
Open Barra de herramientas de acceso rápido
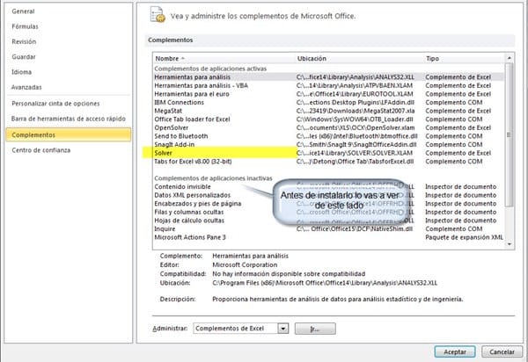pyautogui.click(x=69, y=119)
